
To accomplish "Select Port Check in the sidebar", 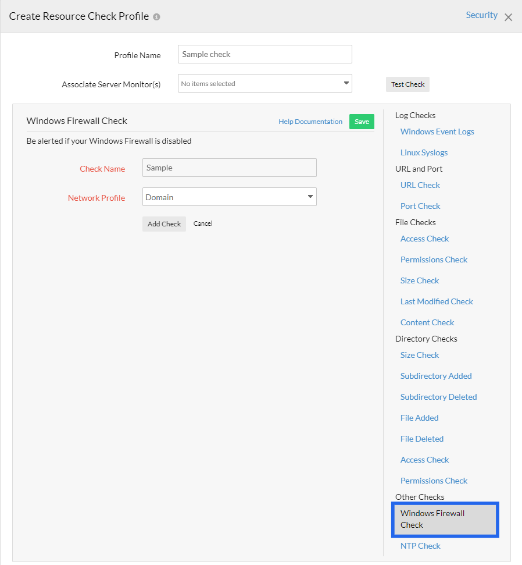I will pos(420,206).
